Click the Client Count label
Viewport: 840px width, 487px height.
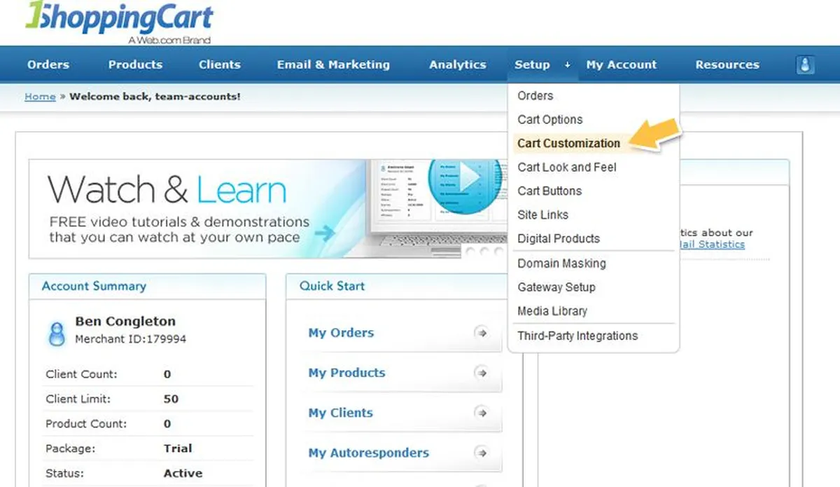[x=81, y=374]
